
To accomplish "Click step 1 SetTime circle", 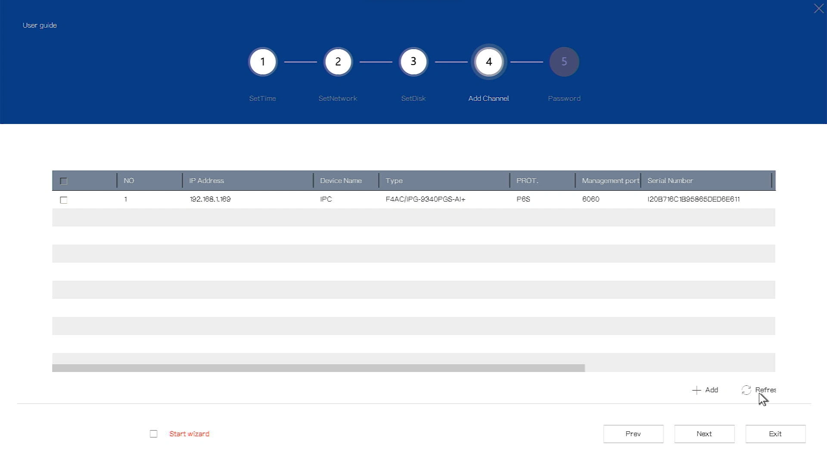I will tap(262, 62).
